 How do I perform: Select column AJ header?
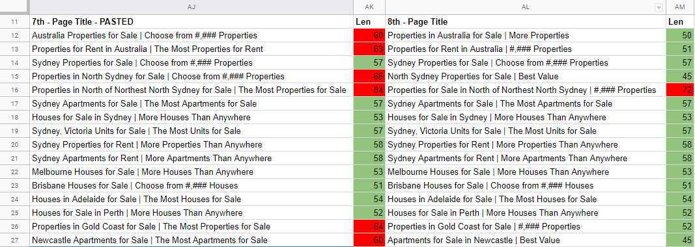click(x=191, y=7)
